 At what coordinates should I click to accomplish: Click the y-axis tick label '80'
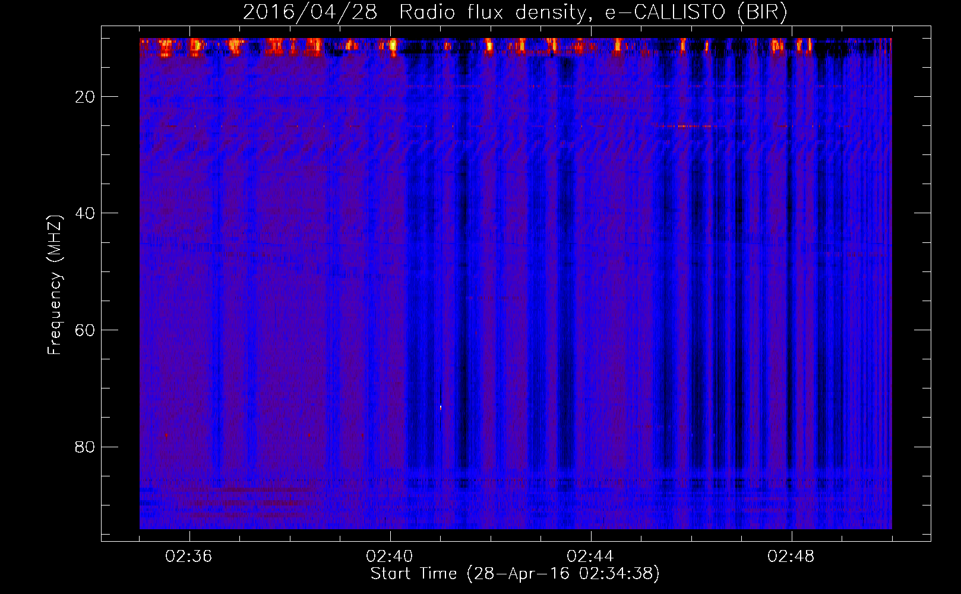[85, 447]
